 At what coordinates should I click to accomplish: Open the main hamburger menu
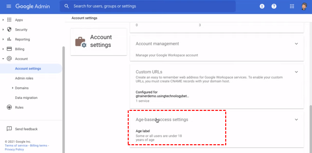tap(9, 6)
